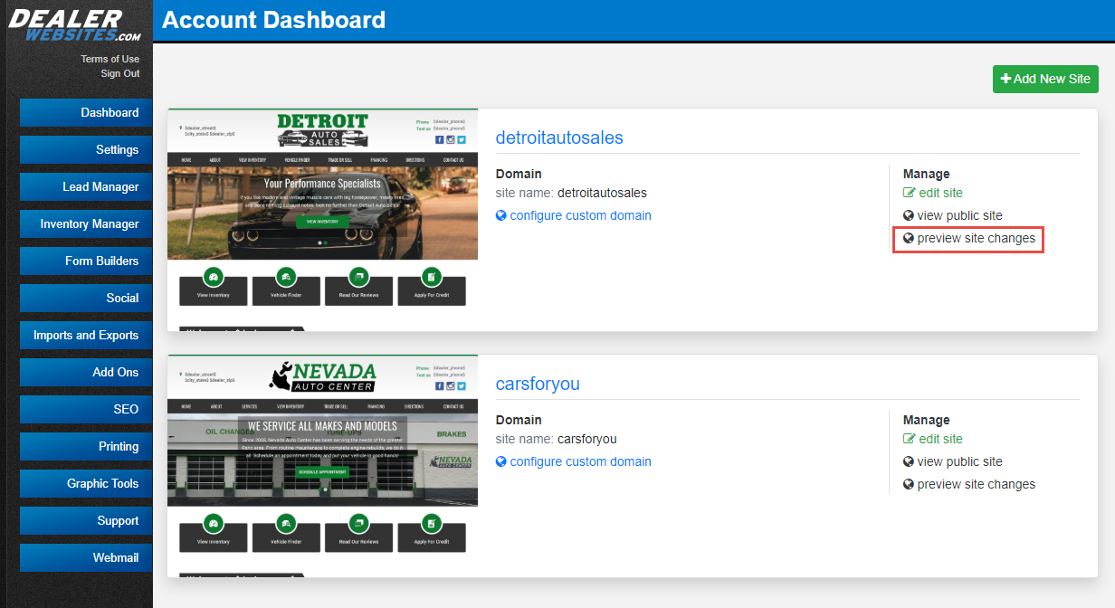Click View Inventory tile in Detroit thumbnail
Screen dimensions: 1115x608
[214, 286]
